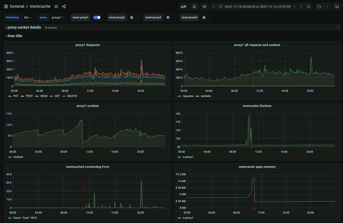The image size is (343, 223).
Task: Expand the proxy socket details row
Action: [24, 27]
